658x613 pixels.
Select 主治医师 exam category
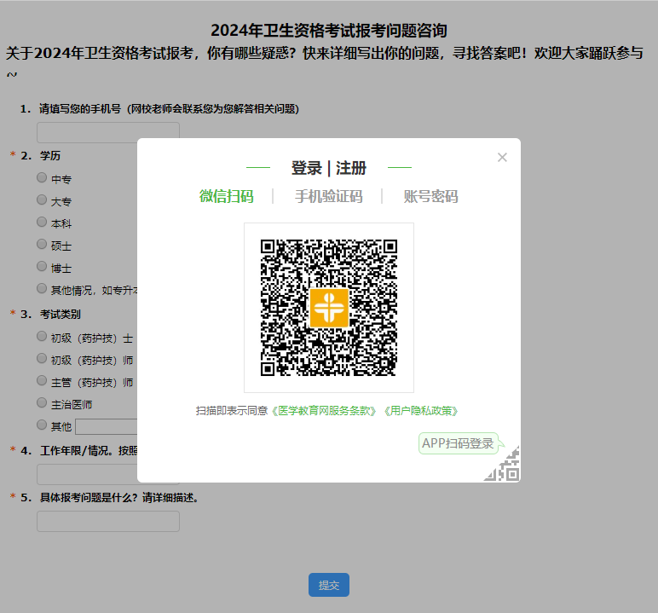pyautogui.click(x=42, y=402)
